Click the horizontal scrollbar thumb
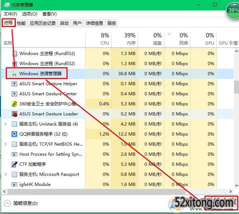The height and width of the screenshot is (214, 239). pyautogui.click(x=96, y=191)
